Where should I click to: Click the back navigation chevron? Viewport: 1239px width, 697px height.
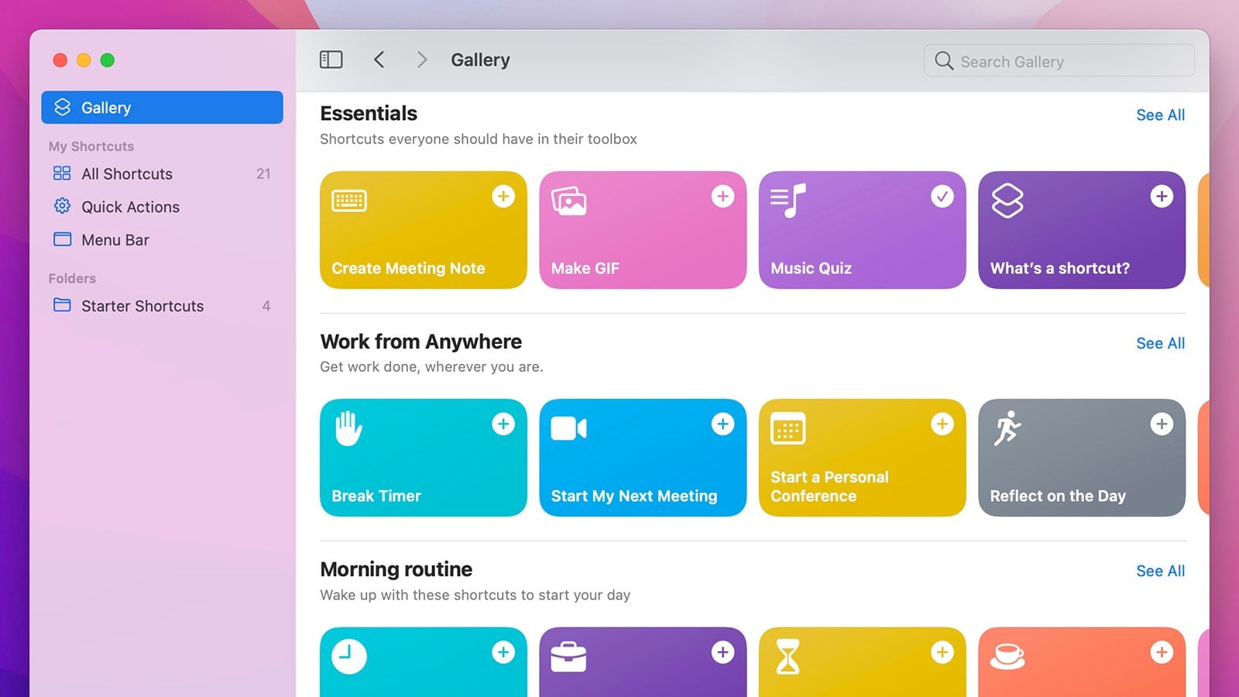pyautogui.click(x=379, y=60)
